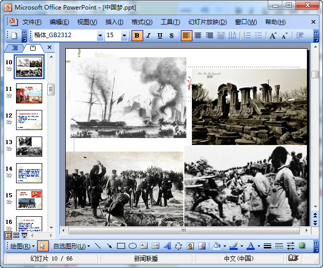
Task: Toggle Italic formatting button
Action: [148, 36]
